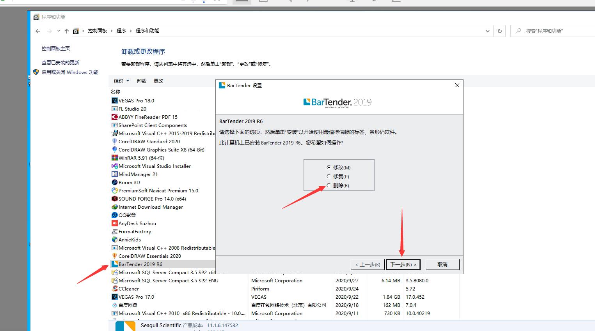Image resolution: width=595 pixels, height=331 pixels.
Task: Open the 组织 dropdown menu
Action: [x=121, y=81]
